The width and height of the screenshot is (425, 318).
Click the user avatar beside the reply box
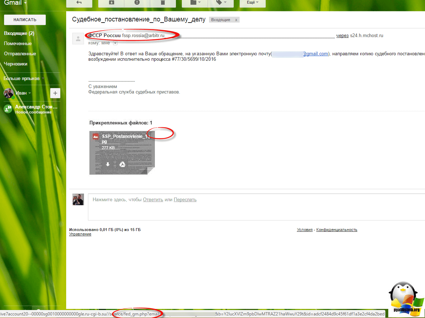click(x=78, y=199)
